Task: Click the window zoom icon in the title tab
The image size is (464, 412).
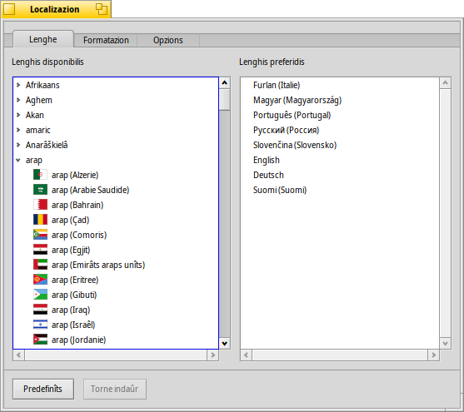Action: 102,9
